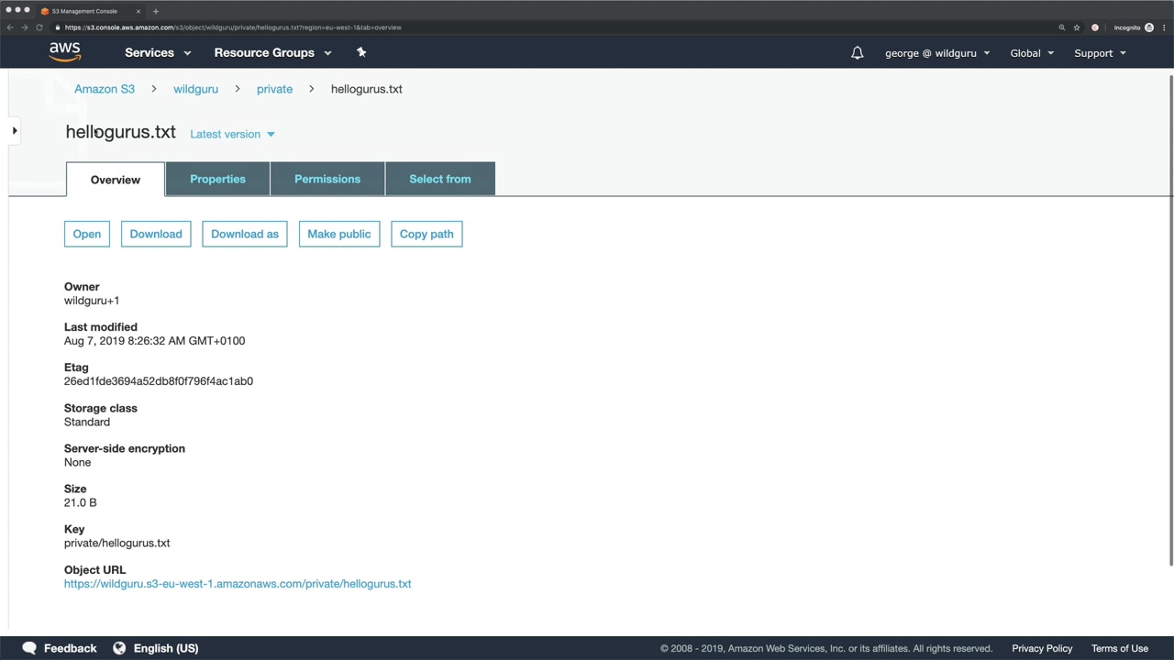Image resolution: width=1174 pixels, height=660 pixels.
Task: Open the notifications bell
Action: click(x=857, y=53)
